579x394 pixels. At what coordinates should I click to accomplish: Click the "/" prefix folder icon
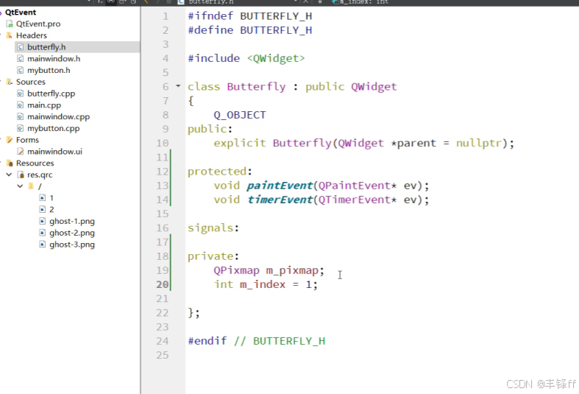(32, 186)
